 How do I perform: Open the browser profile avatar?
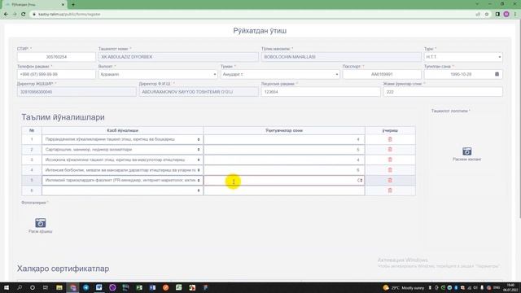click(506, 15)
